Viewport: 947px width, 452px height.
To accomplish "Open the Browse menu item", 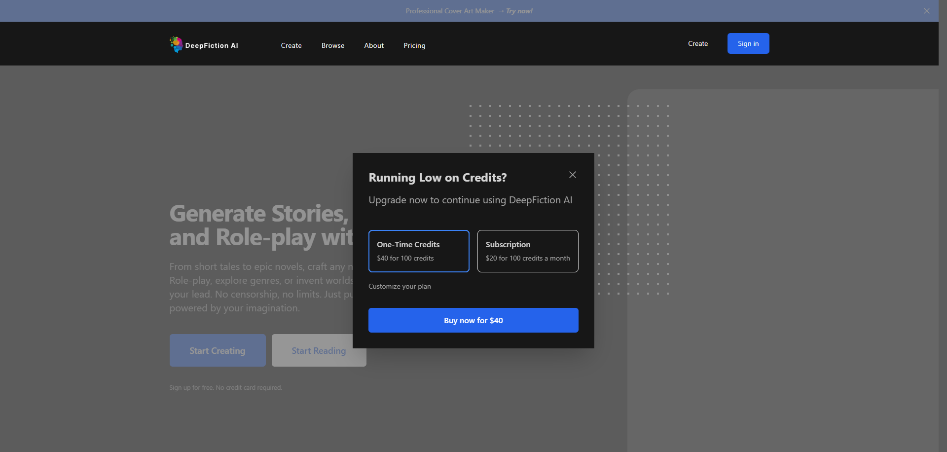I will point(333,45).
